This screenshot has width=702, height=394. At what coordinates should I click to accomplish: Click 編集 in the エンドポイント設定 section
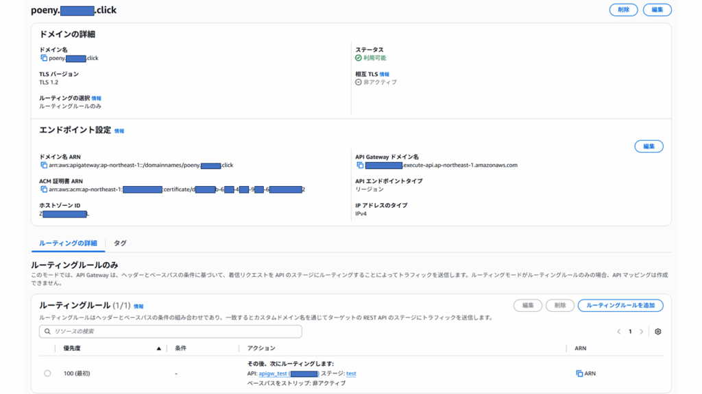649,146
